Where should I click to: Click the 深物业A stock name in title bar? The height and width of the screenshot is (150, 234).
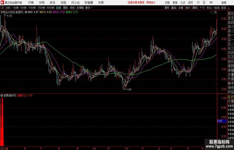(150, 2)
